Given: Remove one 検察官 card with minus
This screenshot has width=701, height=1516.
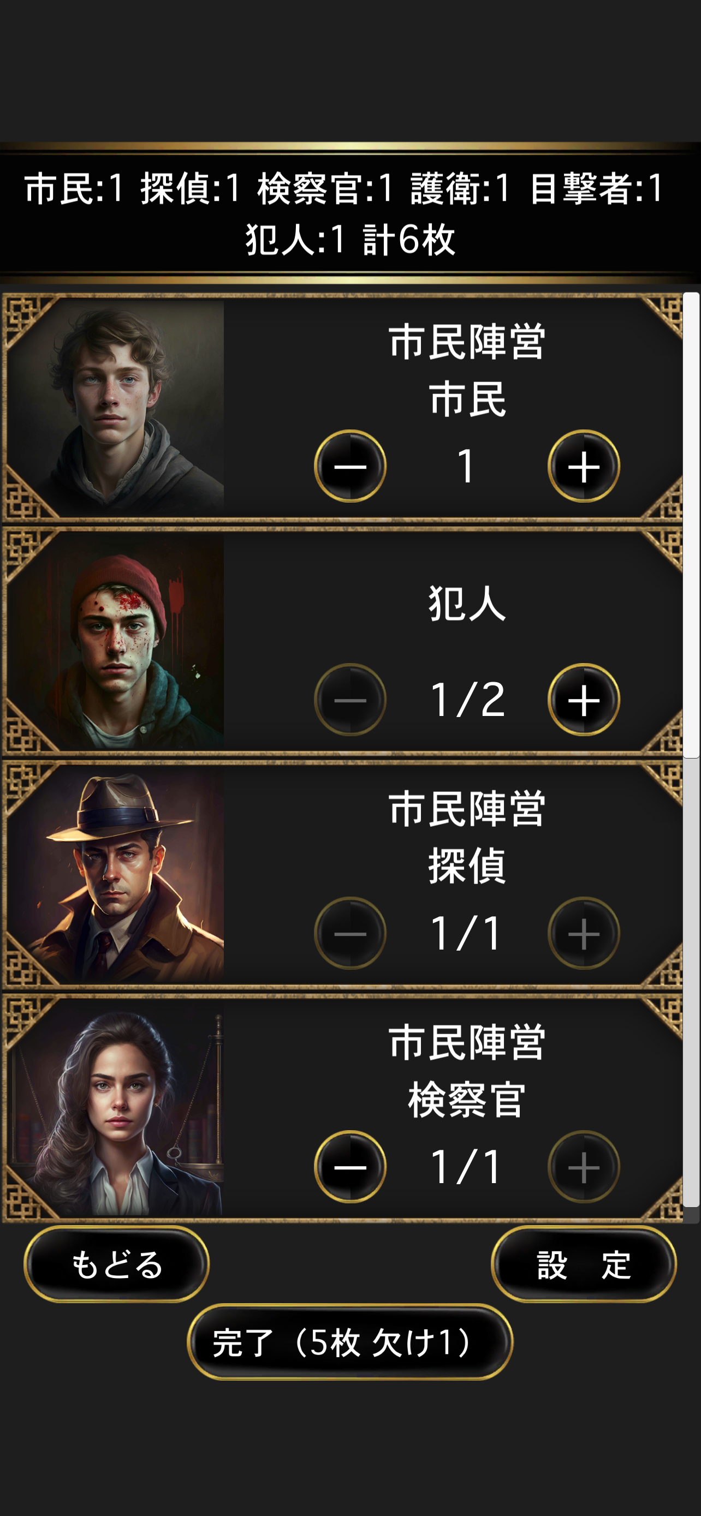Looking at the screenshot, I should (350, 1166).
